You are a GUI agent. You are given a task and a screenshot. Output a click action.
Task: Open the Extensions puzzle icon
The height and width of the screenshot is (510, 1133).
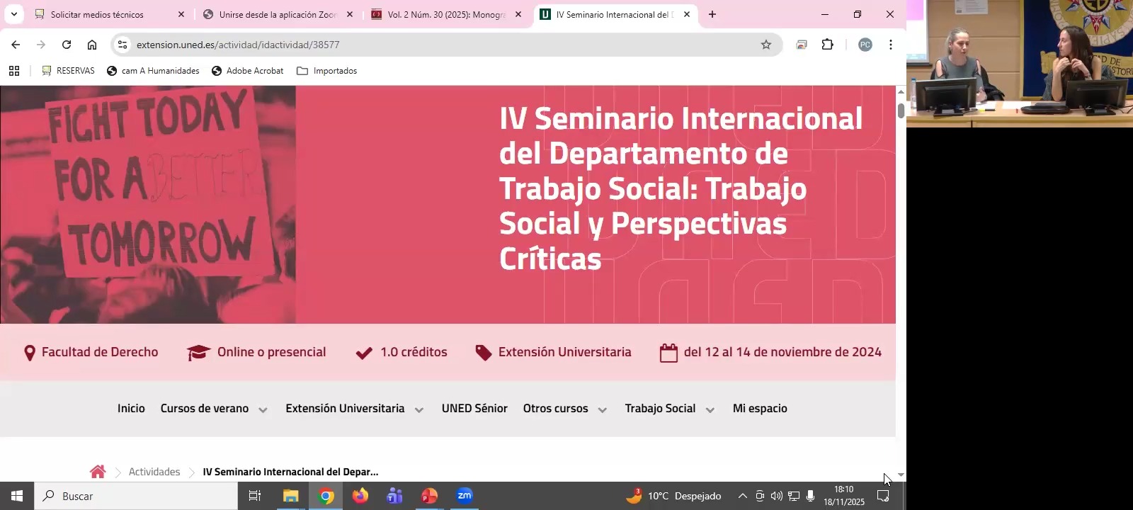[x=827, y=45]
